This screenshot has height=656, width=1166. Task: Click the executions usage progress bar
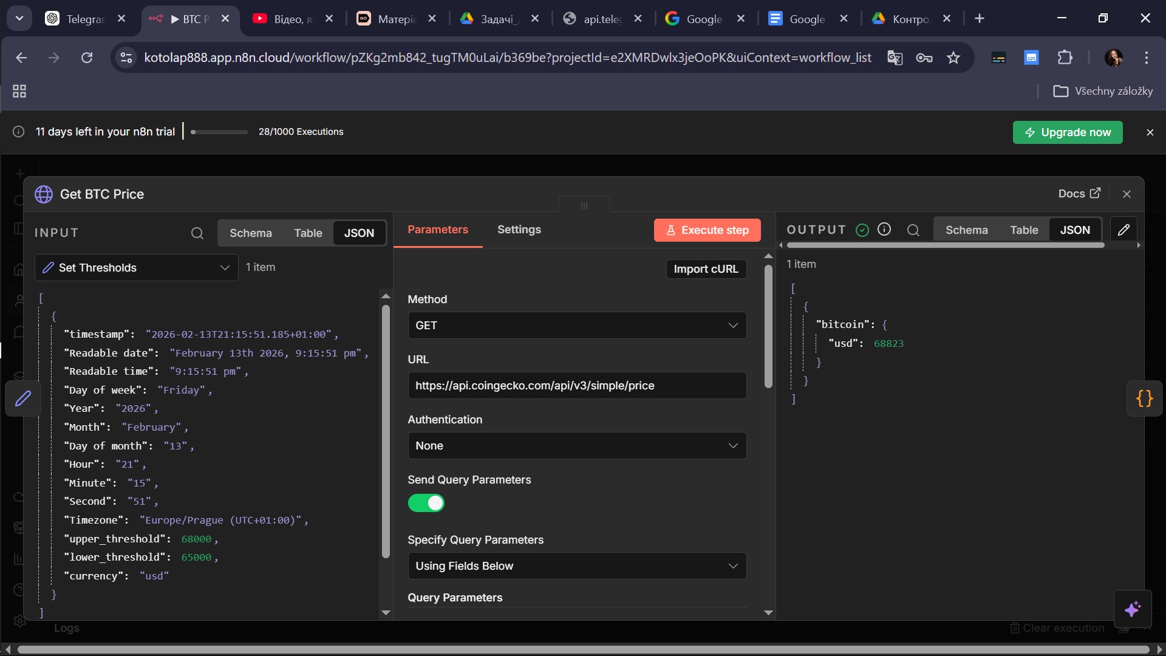[x=219, y=132]
